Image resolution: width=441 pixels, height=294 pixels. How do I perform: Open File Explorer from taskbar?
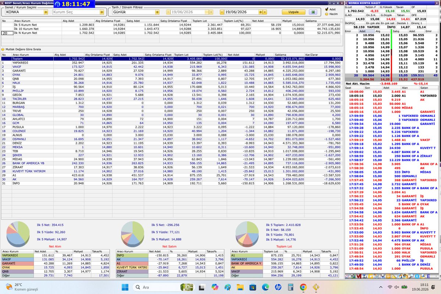(240, 287)
